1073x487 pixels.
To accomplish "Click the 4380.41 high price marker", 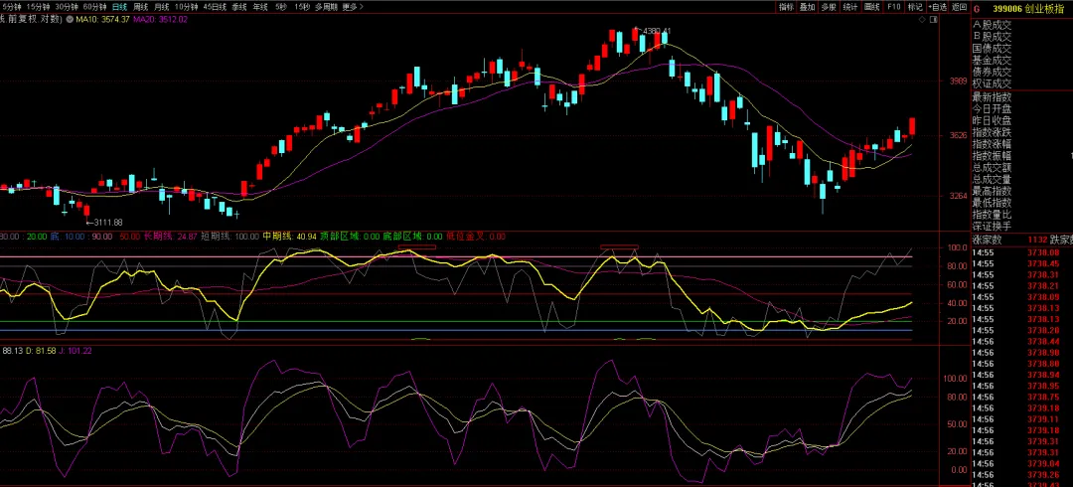I will [656, 31].
